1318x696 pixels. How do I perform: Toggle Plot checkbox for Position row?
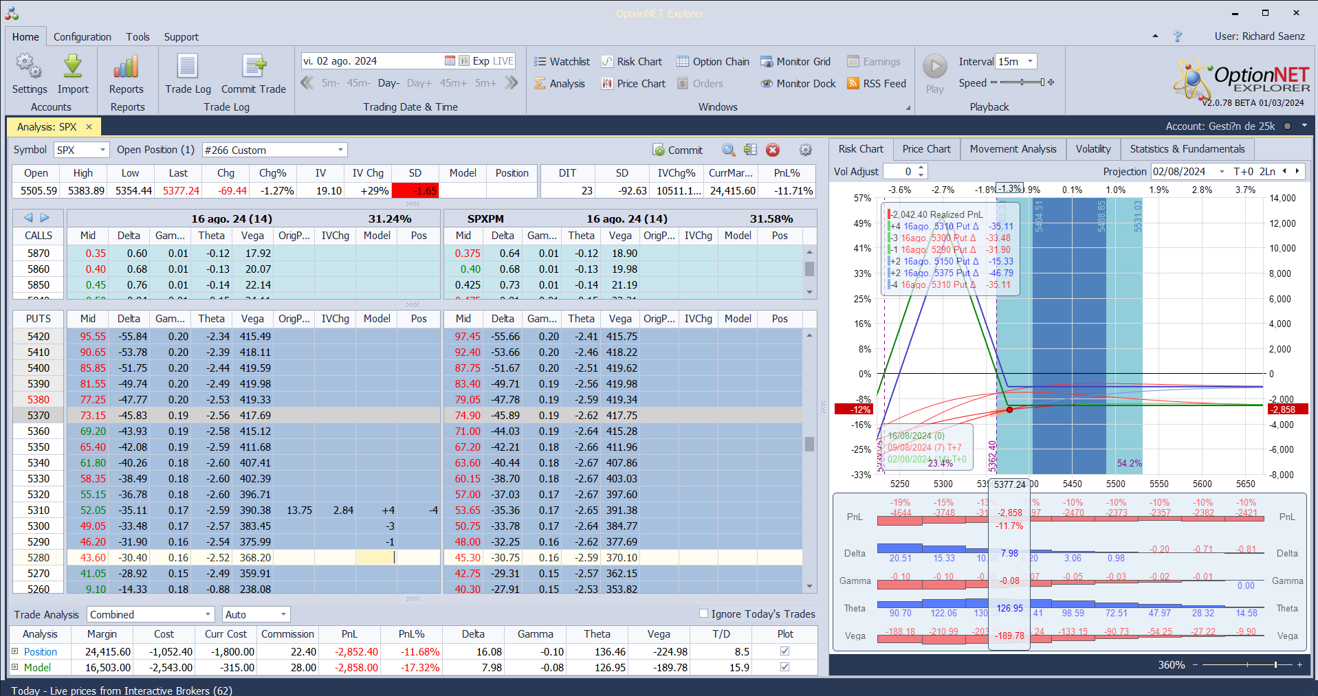click(784, 651)
